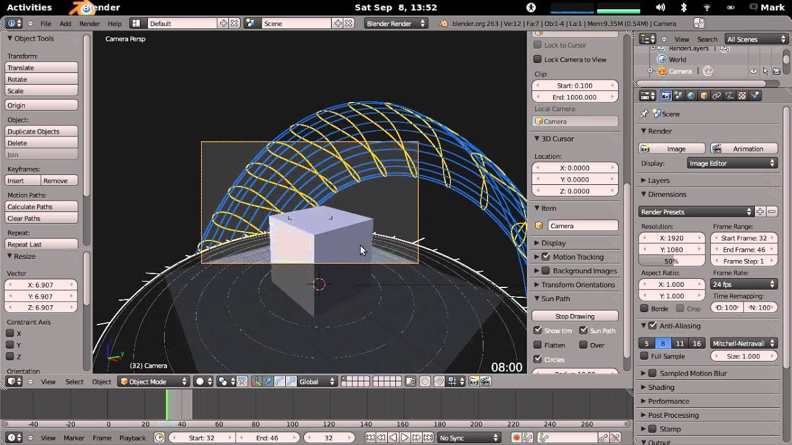
Task: Open the Render properties tab (camera icon)
Action: (x=666, y=96)
